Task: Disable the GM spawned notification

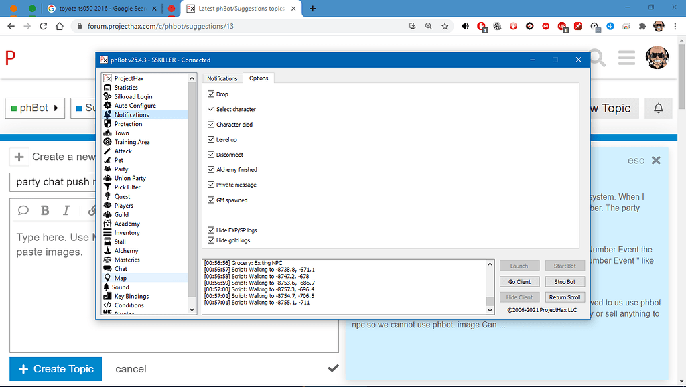Action: tap(212, 200)
